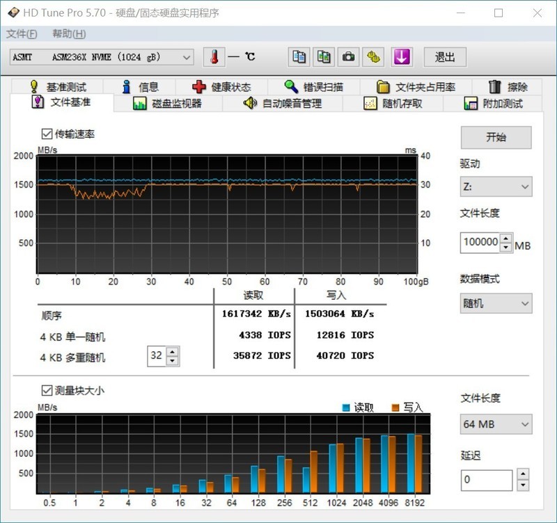
Task: Click the copy-screenshot toolbar icon
Action: pyautogui.click(x=324, y=57)
